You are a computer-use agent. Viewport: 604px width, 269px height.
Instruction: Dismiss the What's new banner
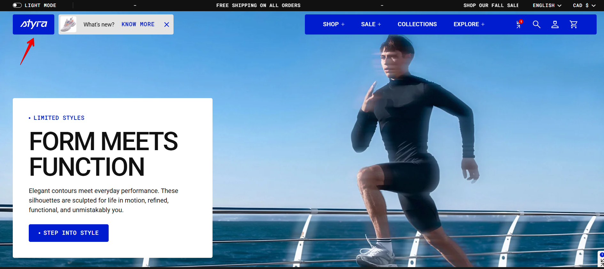pyautogui.click(x=166, y=24)
